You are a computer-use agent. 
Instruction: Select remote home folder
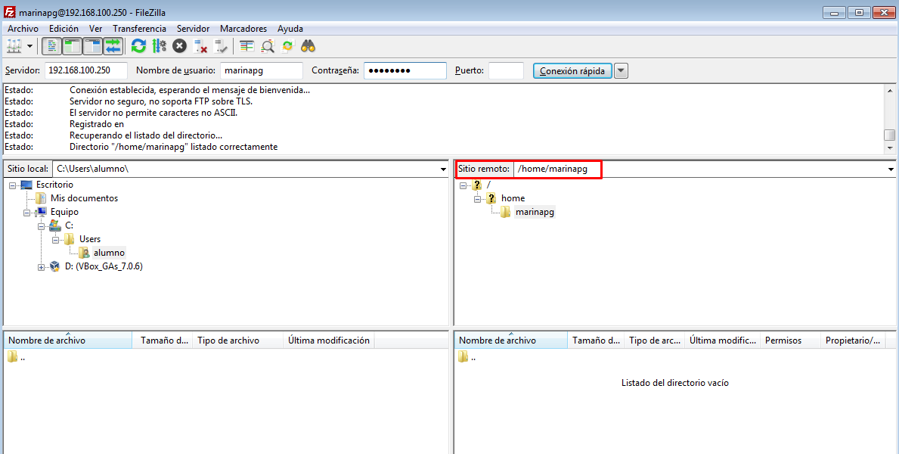tap(513, 198)
